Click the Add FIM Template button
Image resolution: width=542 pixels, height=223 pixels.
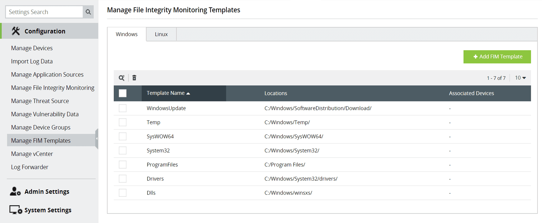click(497, 57)
